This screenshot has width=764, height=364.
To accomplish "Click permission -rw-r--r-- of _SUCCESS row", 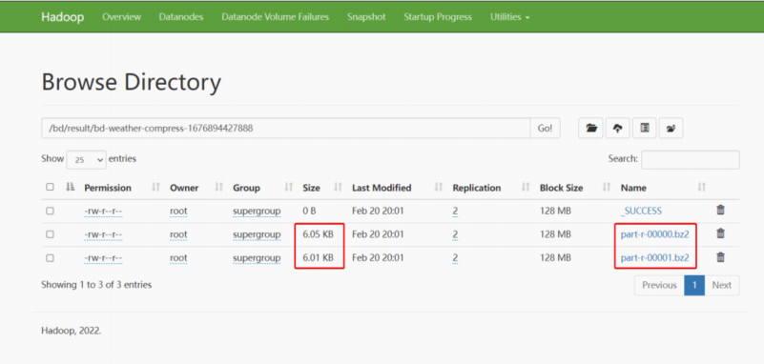I will pyautogui.click(x=103, y=212).
